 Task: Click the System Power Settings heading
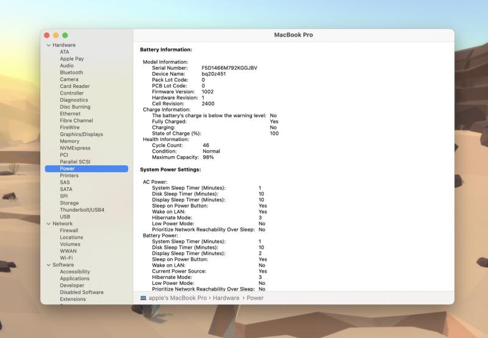pyautogui.click(x=170, y=170)
